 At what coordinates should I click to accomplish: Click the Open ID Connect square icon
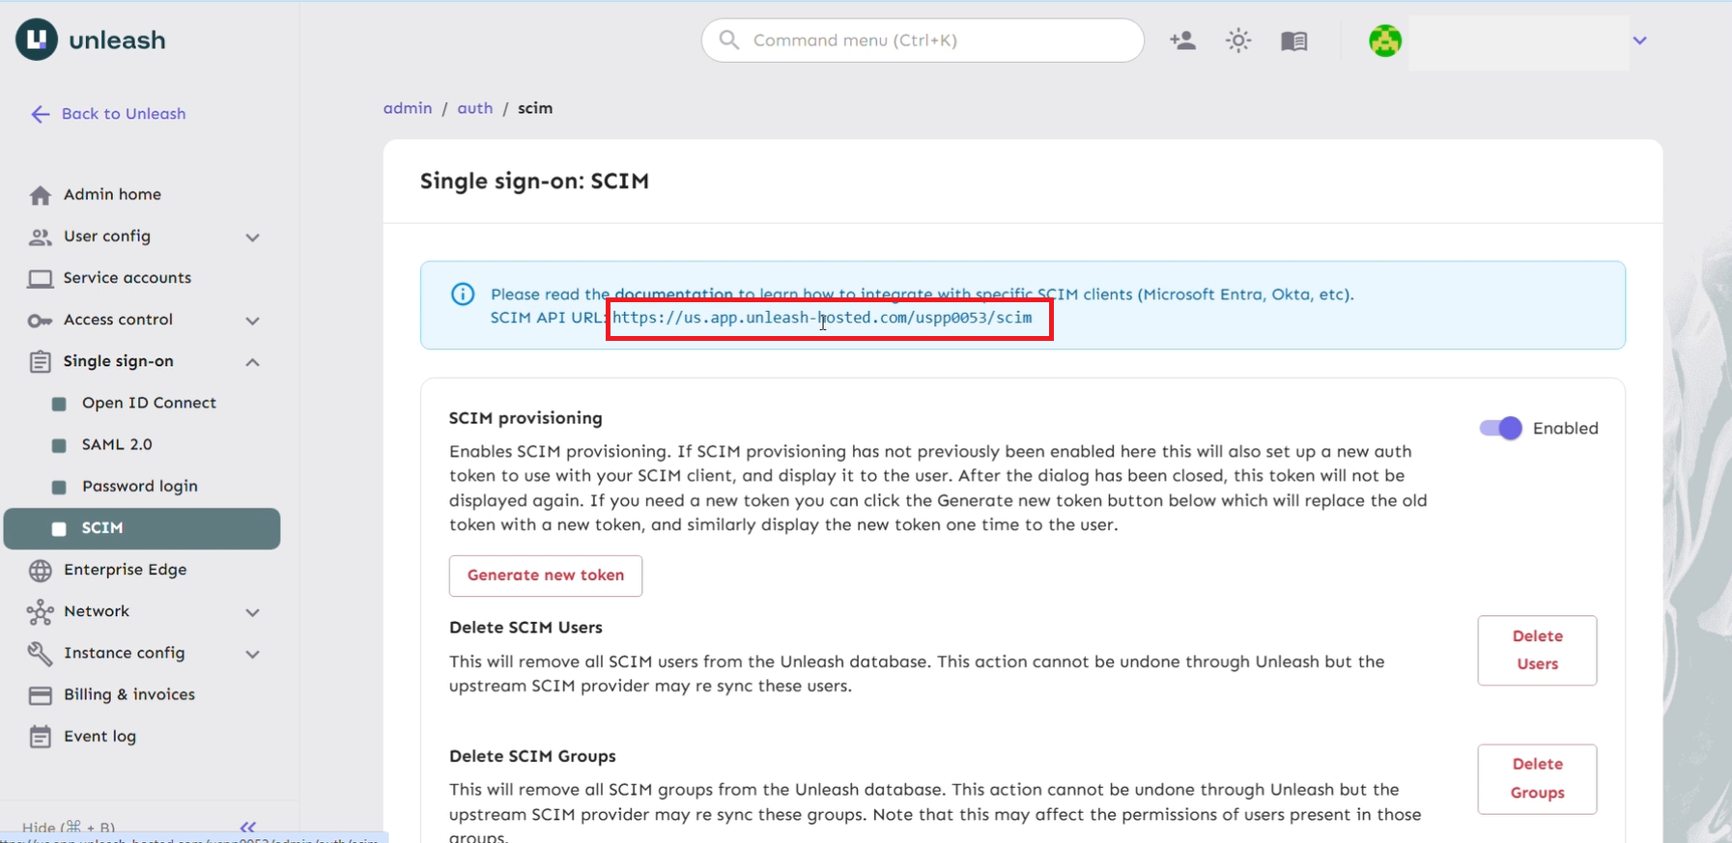pos(59,404)
